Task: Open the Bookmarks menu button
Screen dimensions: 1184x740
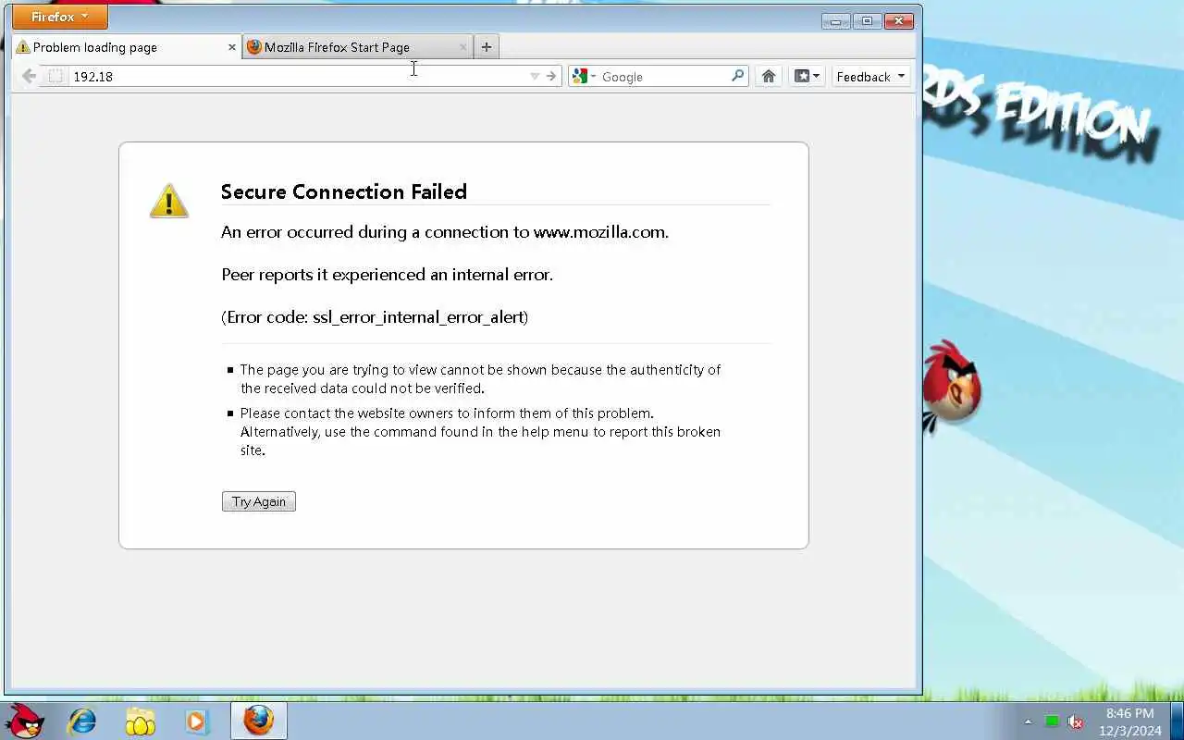Action: point(807,77)
